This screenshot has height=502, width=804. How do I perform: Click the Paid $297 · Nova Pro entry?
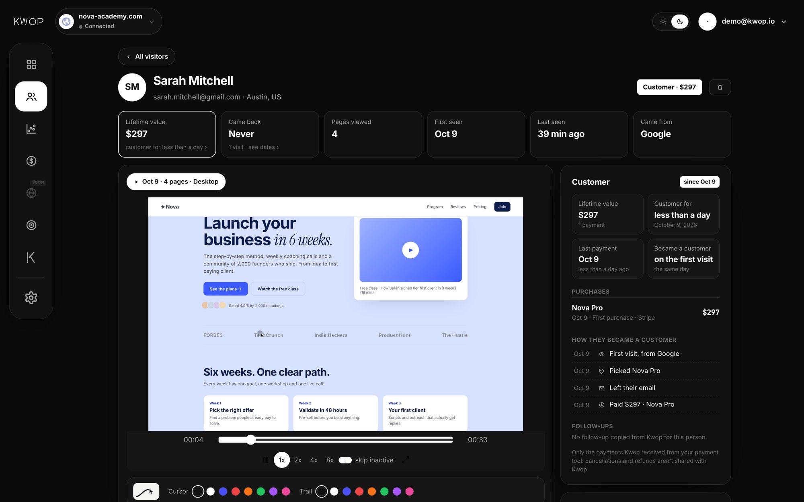646,404
